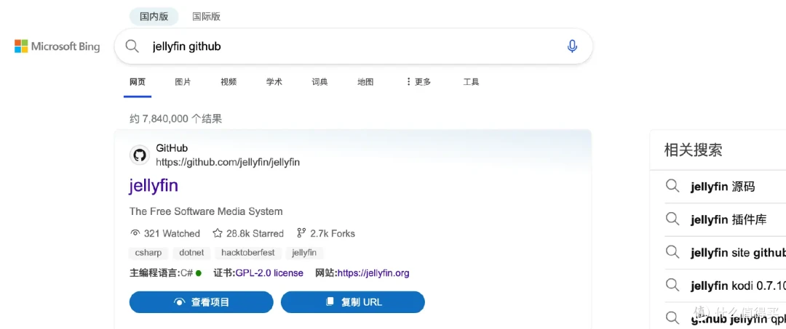Click the jellyfin topic tag

click(304, 253)
